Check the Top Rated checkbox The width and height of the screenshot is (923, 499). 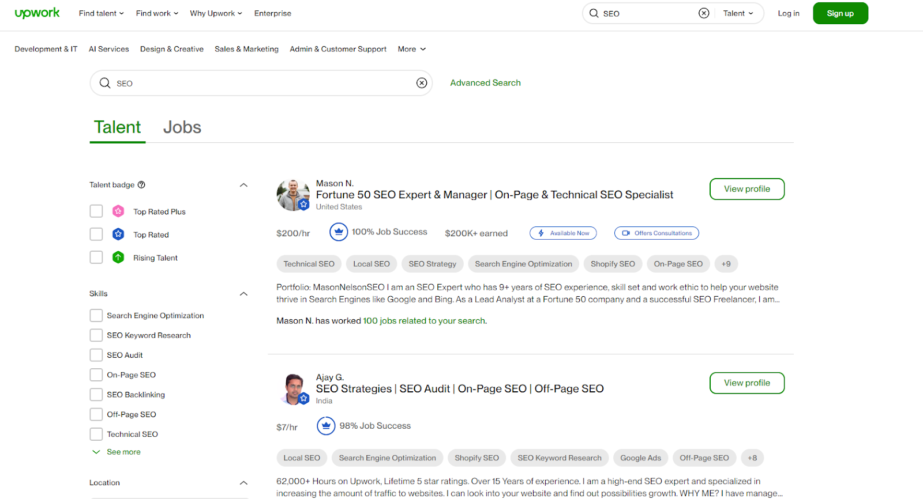(96, 235)
